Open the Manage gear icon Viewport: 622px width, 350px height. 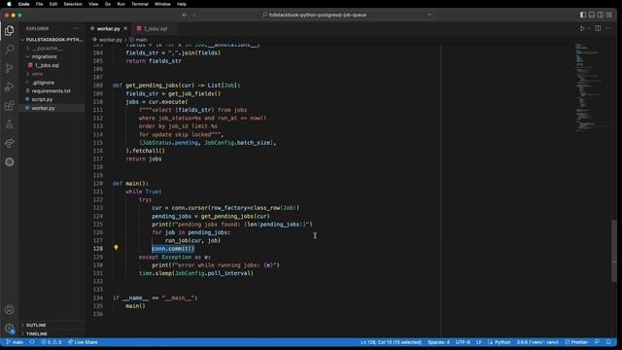[9, 329]
